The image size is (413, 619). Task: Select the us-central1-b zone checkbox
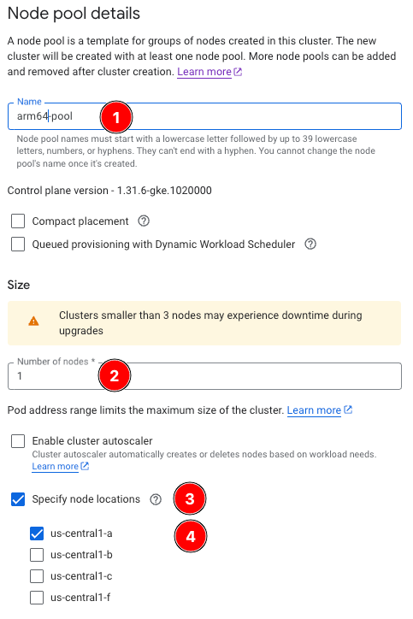(x=37, y=555)
